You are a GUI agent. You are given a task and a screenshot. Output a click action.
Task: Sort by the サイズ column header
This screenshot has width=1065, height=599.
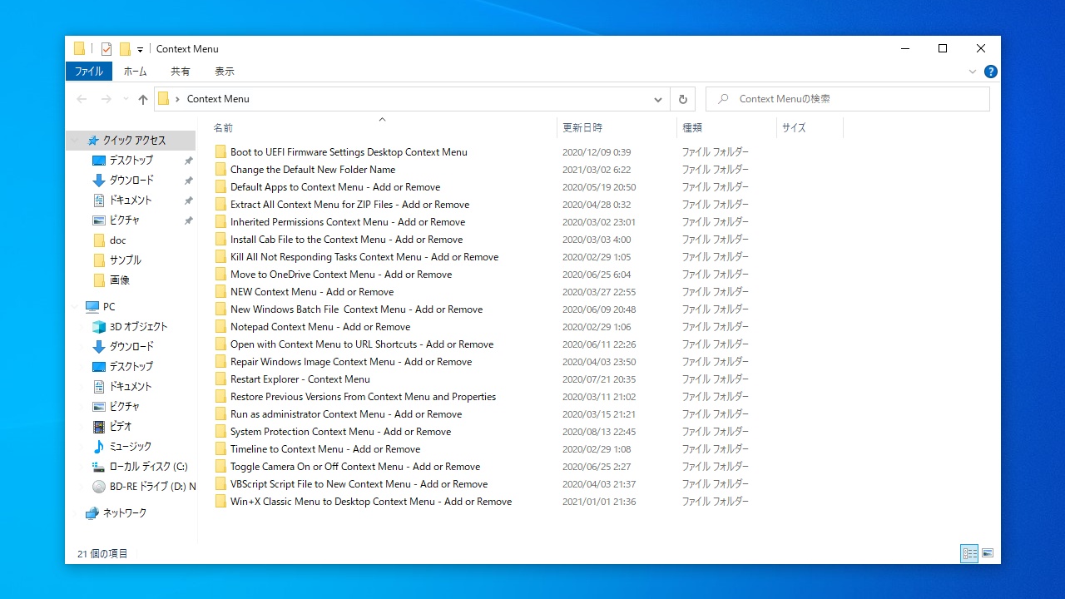(x=794, y=128)
